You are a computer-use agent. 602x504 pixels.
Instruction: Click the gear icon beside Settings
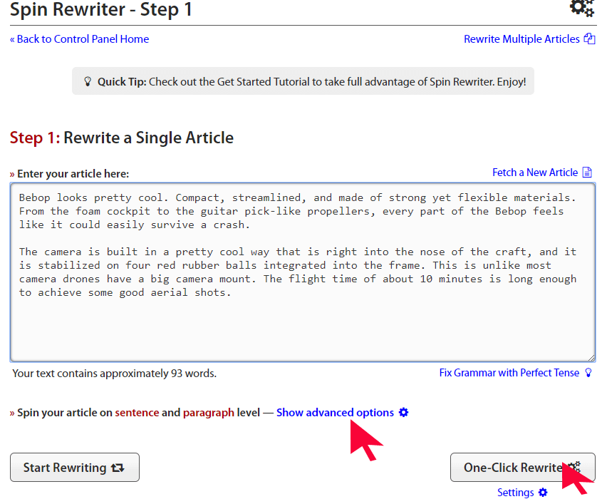click(543, 493)
